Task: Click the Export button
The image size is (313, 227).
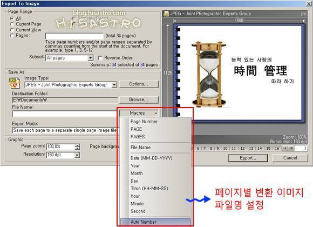Action: click(x=248, y=158)
